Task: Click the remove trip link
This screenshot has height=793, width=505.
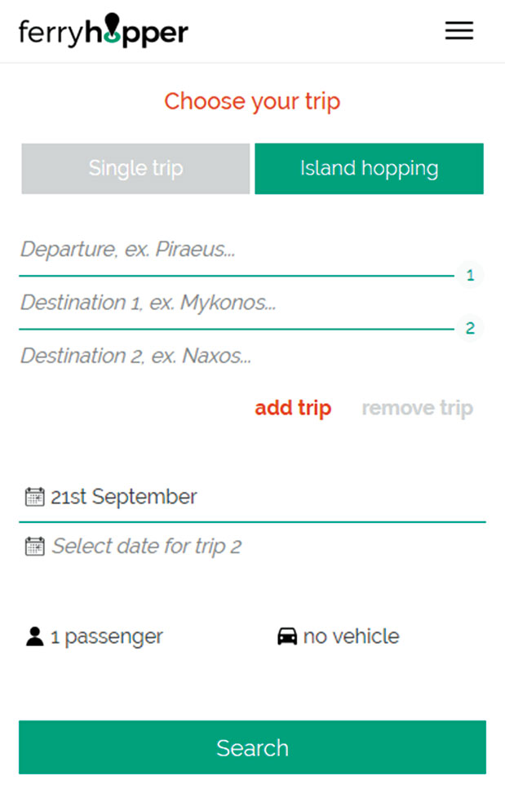Action: tap(417, 408)
